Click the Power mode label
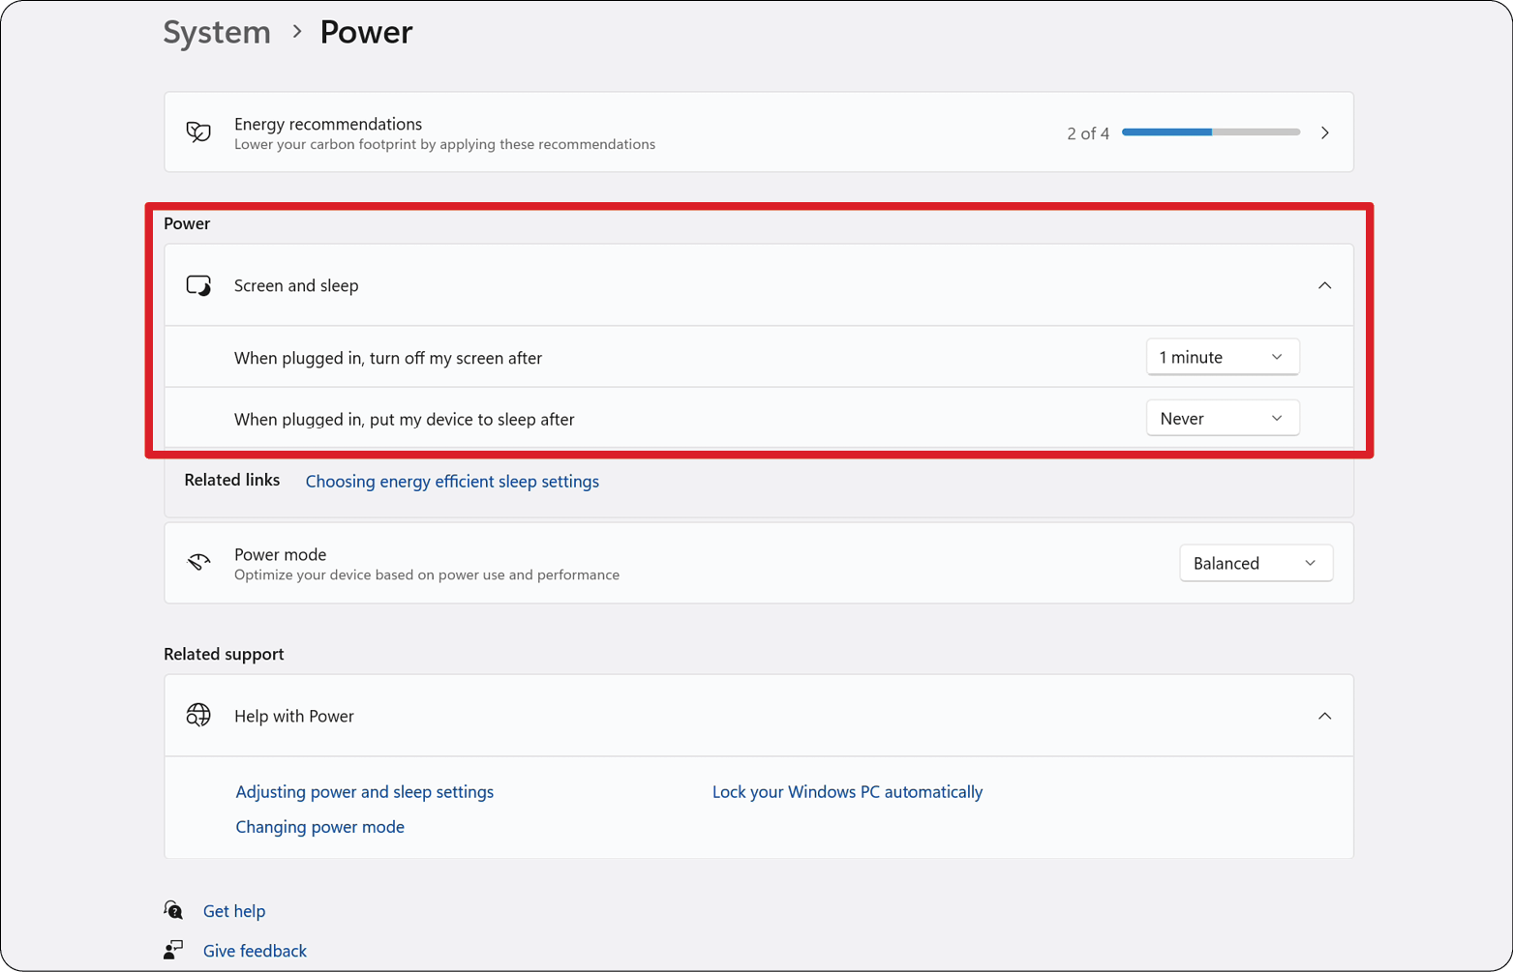This screenshot has width=1513, height=972. click(x=280, y=554)
